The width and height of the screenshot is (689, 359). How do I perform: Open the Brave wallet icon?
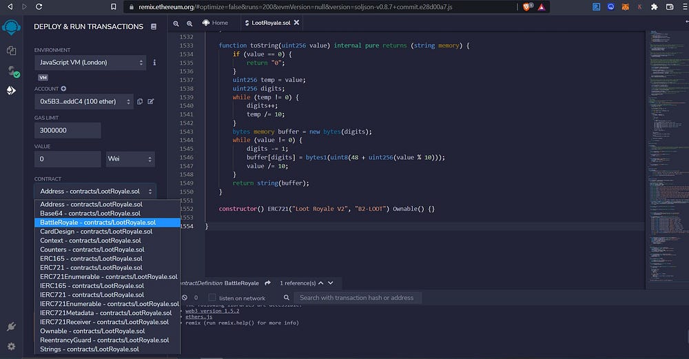[x=670, y=7]
